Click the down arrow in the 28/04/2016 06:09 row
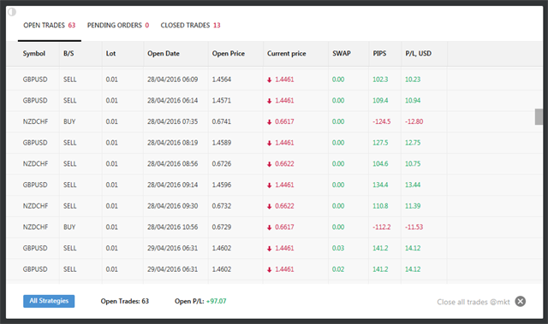 [x=269, y=80]
